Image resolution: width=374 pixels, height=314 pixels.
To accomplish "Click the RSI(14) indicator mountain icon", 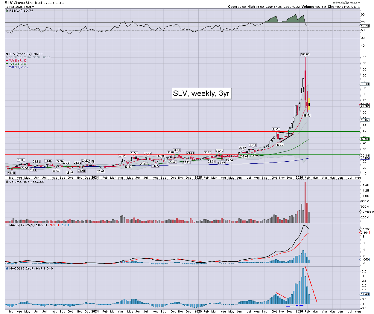I will tap(7, 10).
